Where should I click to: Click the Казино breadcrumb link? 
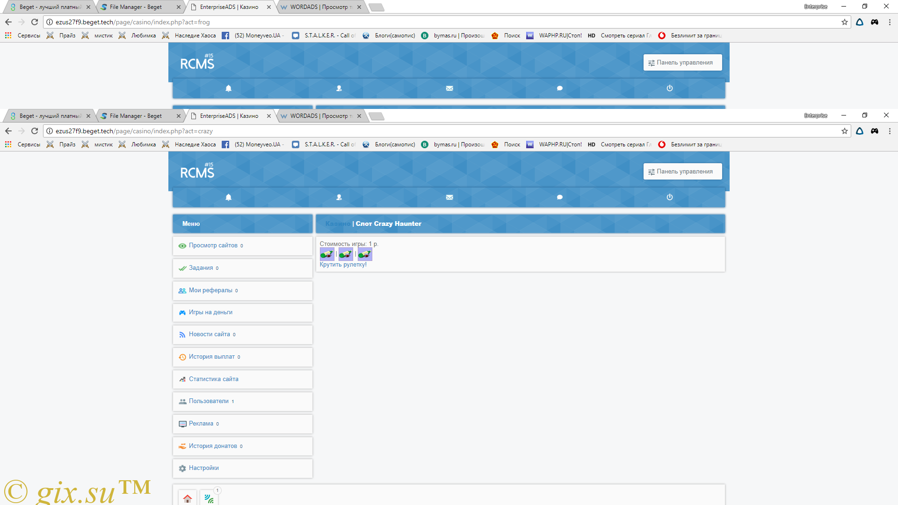tap(338, 224)
